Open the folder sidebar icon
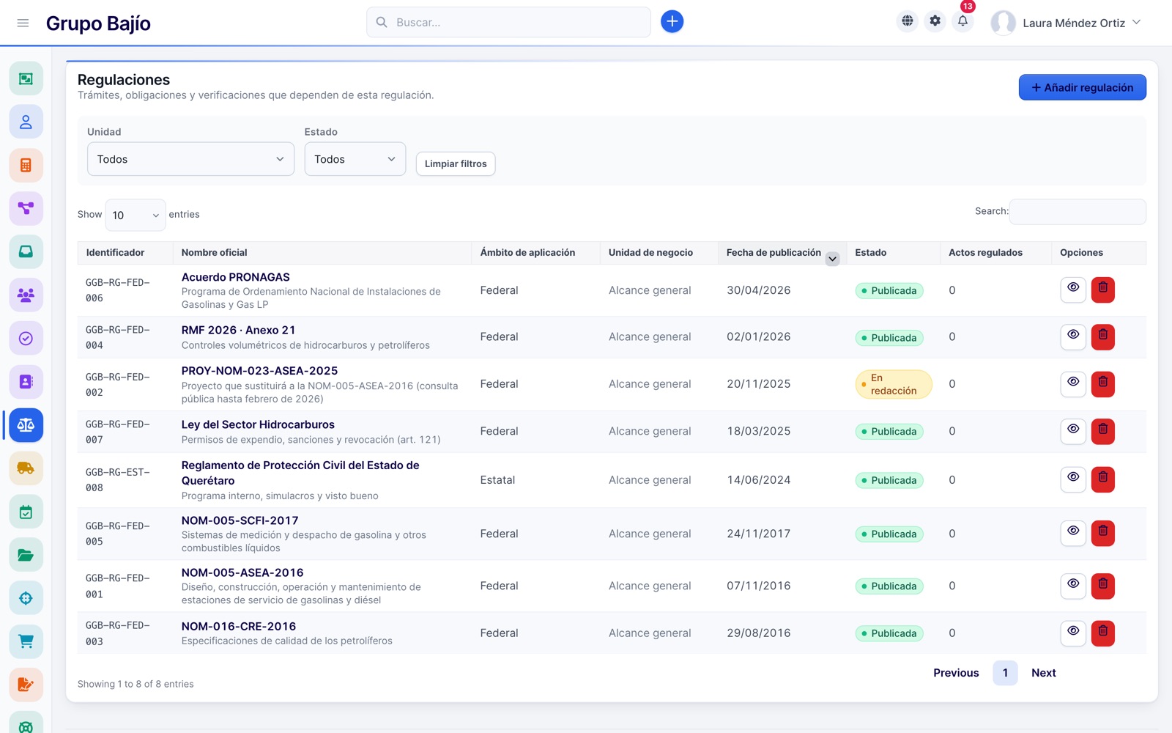The image size is (1172, 733). coord(26,555)
